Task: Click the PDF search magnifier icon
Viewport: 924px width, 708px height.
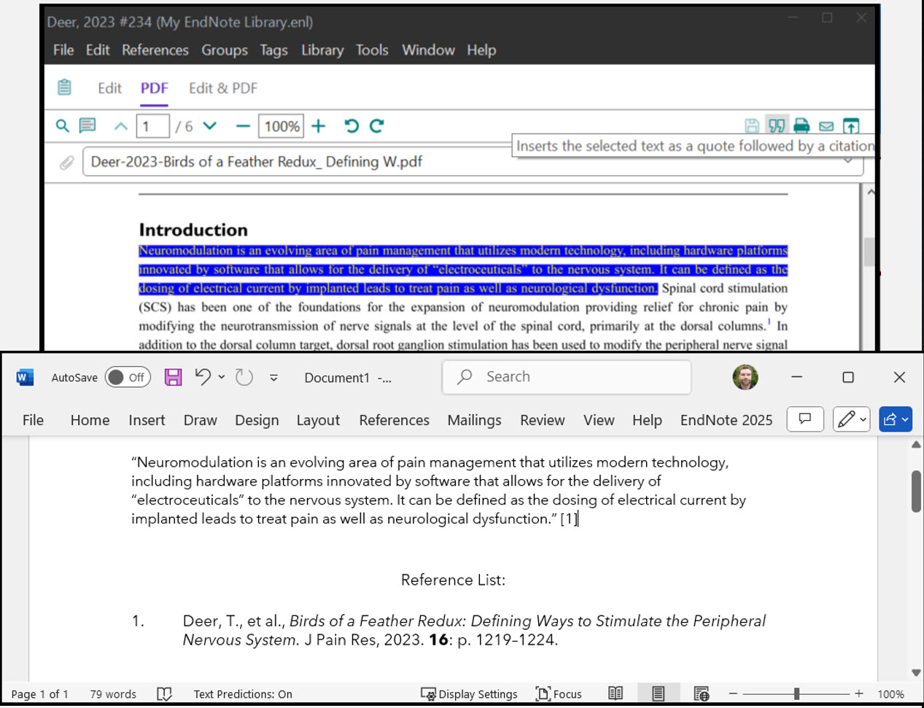Action: pyautogui.click(x=63, y=126)
